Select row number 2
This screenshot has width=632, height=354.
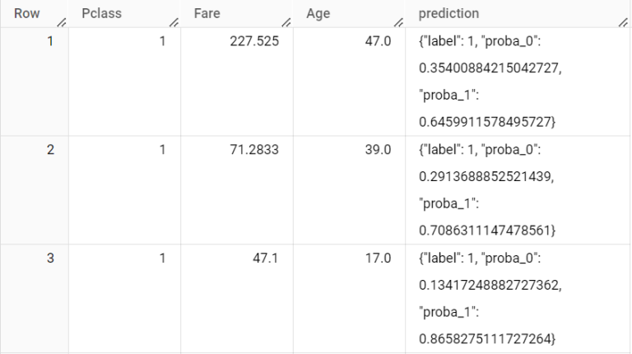pyautogui.click(x=49, y=149)
